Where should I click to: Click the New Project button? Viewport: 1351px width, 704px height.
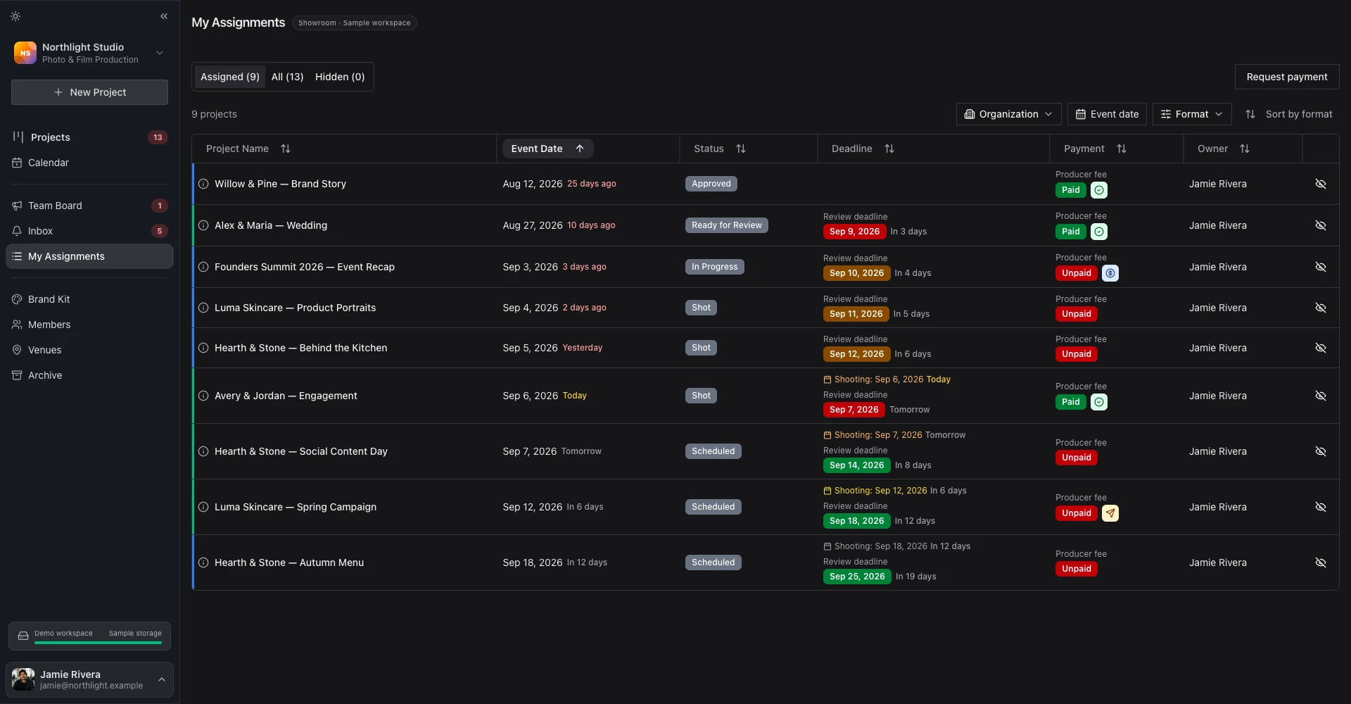pos(89,92)
